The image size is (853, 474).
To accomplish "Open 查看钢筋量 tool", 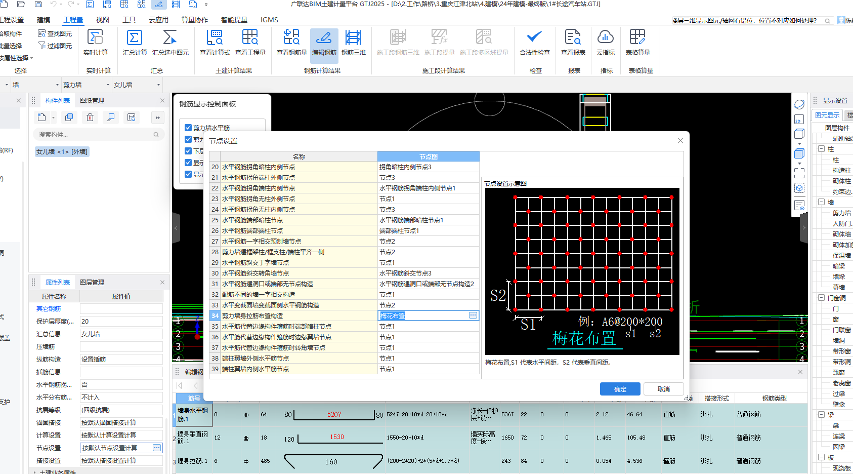I will pos(292,43).
